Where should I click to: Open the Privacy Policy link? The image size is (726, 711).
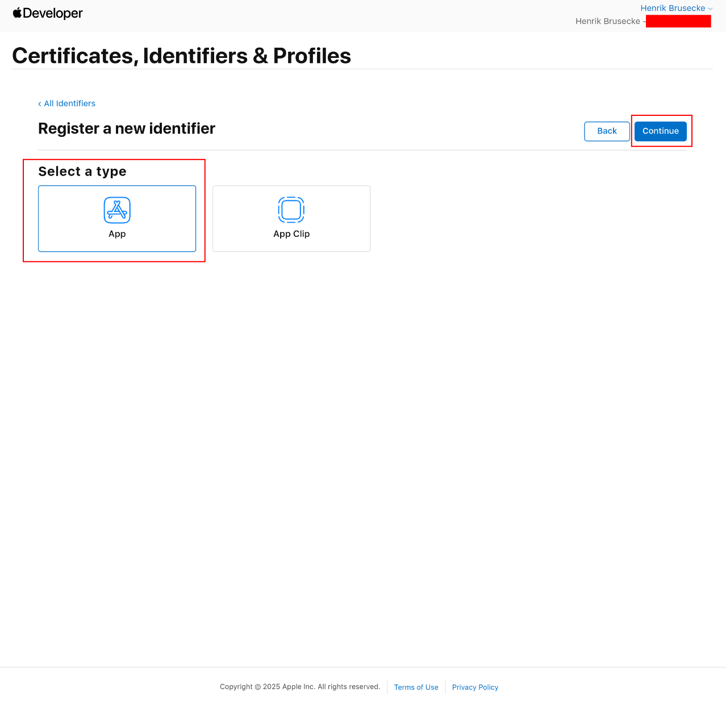[x=475, y=687]
